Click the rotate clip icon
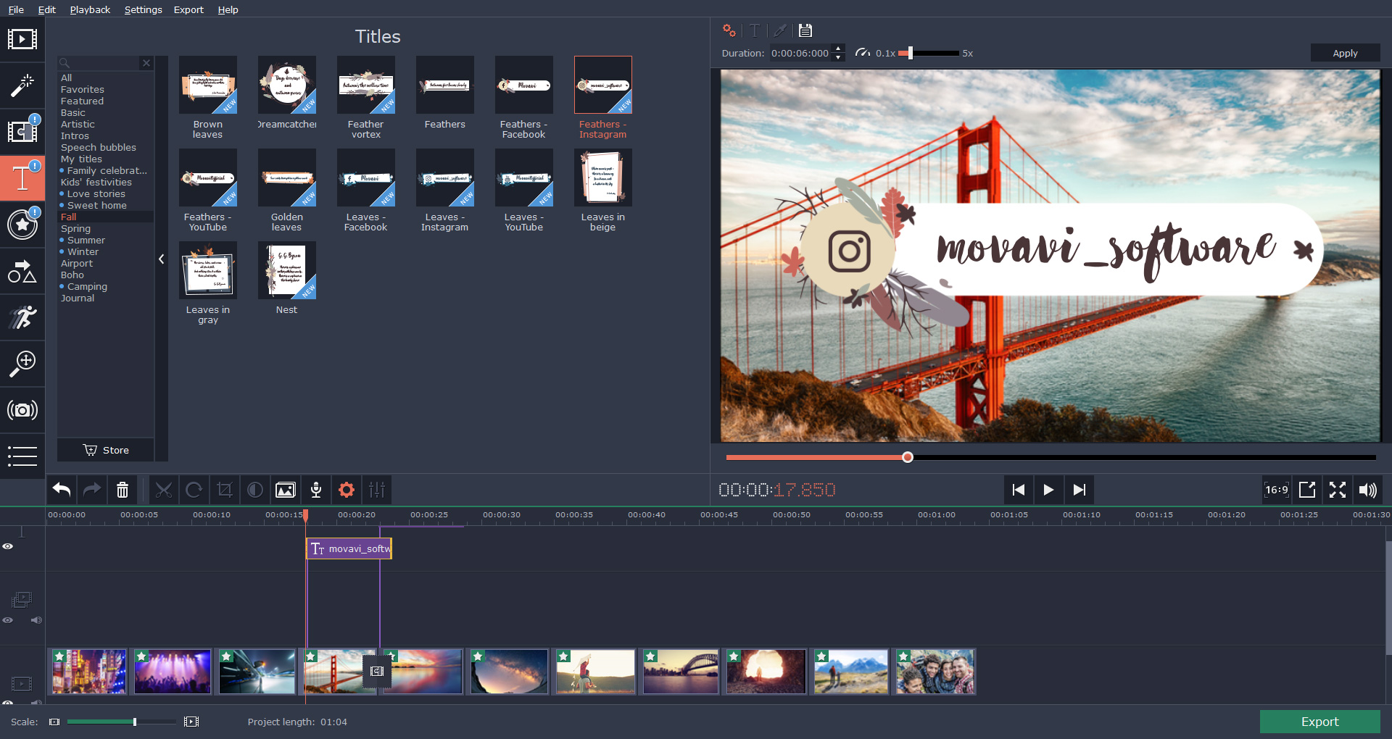This screenshot has width=1392, height=739. pyautogui.click(x=194, y=490)
